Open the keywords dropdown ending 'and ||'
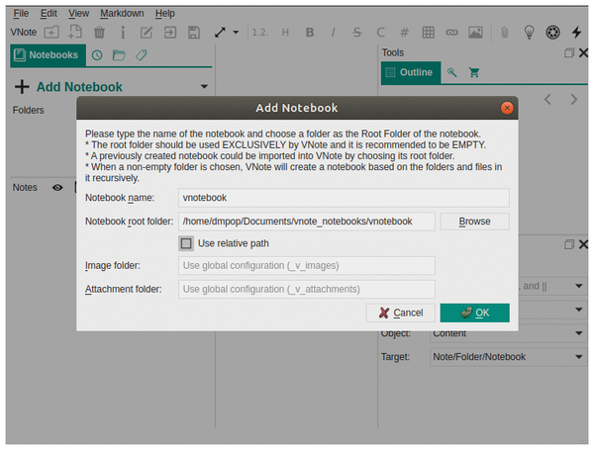The image size is (594, 450). coord(579,286)
